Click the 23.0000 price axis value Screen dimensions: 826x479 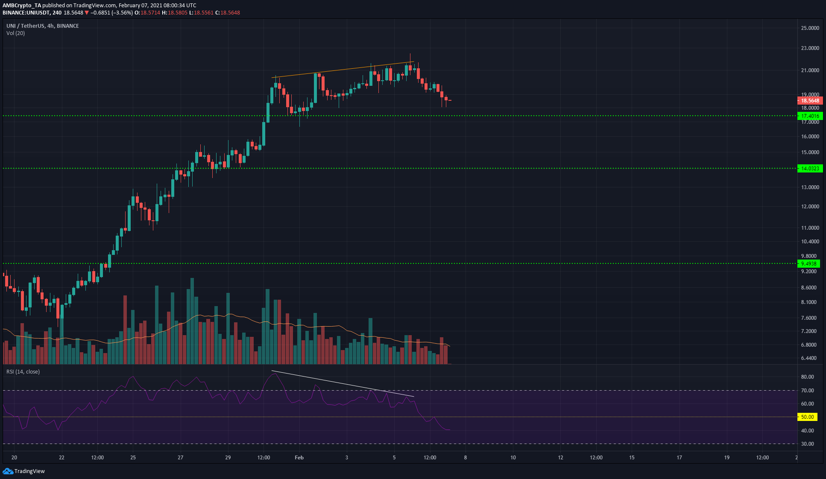point(810,48)
